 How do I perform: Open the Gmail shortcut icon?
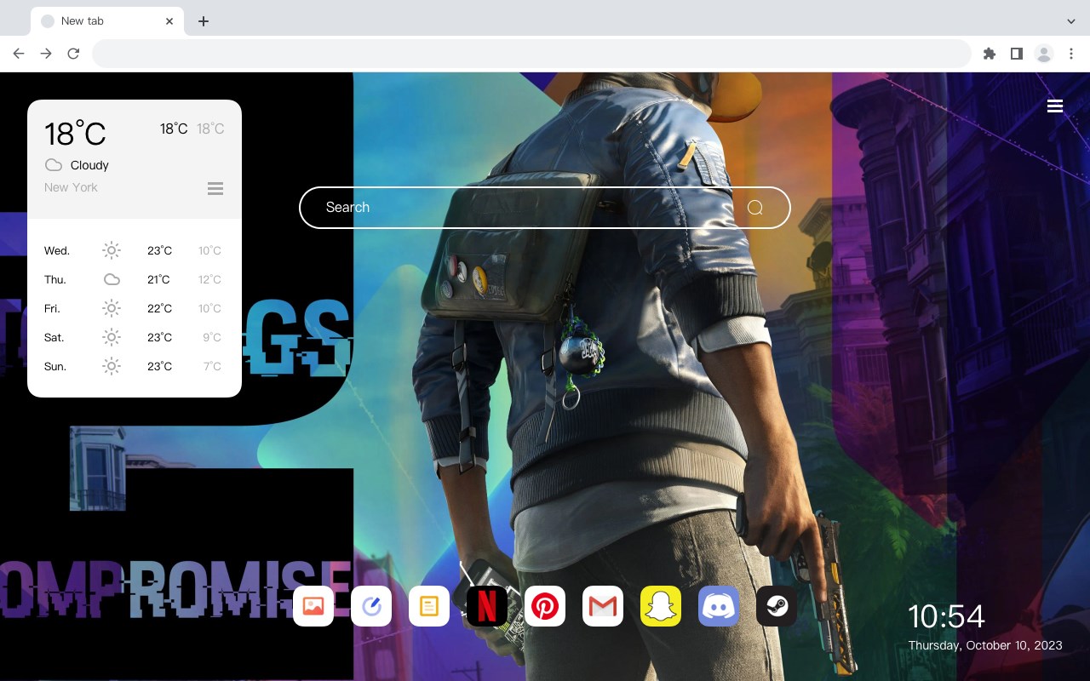[603, 606]
